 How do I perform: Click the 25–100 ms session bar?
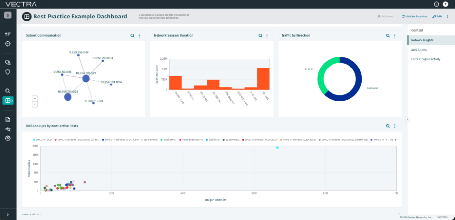click(x=213, y=85)
